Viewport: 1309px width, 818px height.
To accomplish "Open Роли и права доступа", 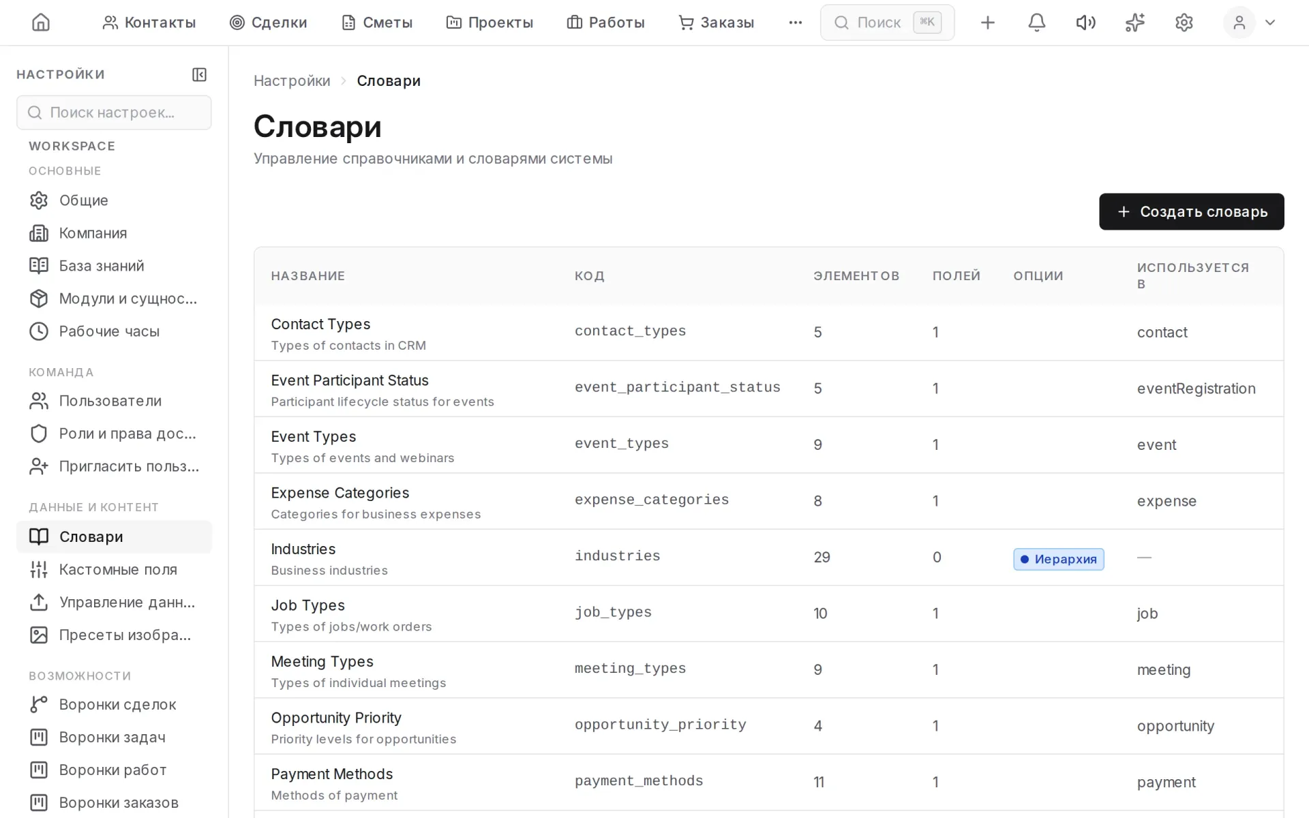I will [x=114, y=434].
